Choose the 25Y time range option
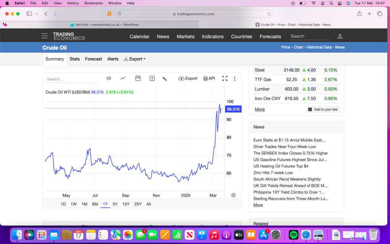The width and height of the screenshot is (390, 244). point(138,204)
